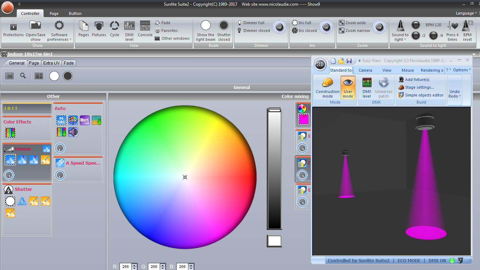
Task: Open the help question mark dropdown
Action: click(448, 70)
